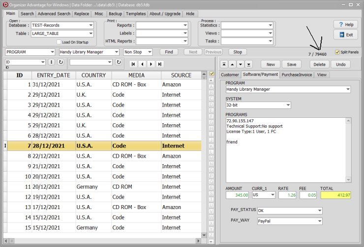This screenshot has width=364, height=247.
Task: Click the AMOUNT field showing 345.00
Action: (x=237, y=195)
